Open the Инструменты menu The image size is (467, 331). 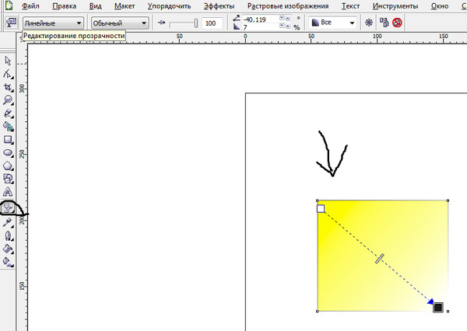(x=395, y=6)
